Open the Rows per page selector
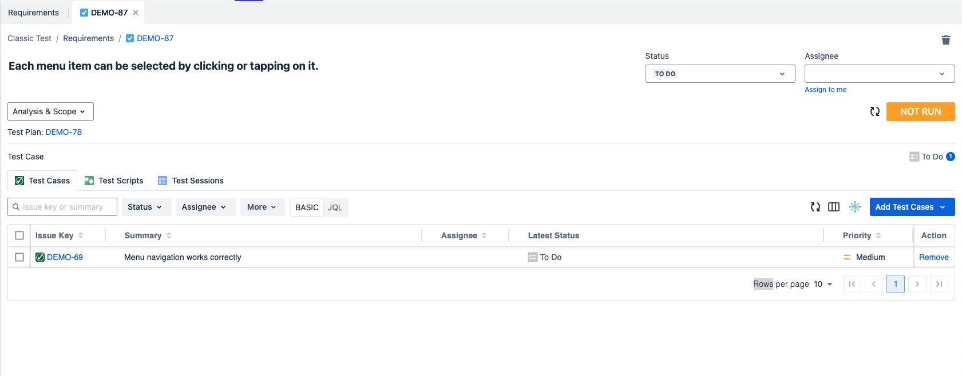This screenshot has height=376, width=962. point(823,284)
